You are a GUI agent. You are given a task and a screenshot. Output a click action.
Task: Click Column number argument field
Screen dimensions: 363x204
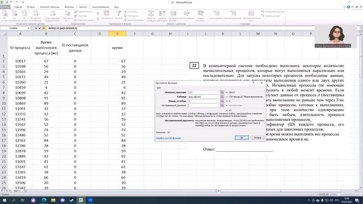point(204,101)
